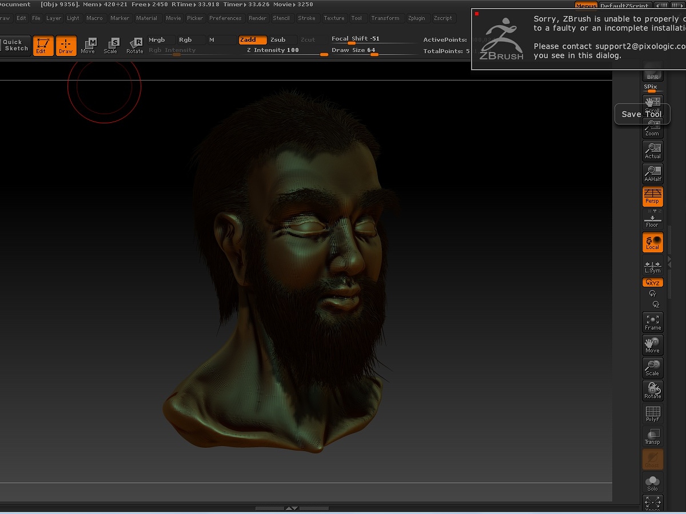Open the Light menu

coord(73,18)
